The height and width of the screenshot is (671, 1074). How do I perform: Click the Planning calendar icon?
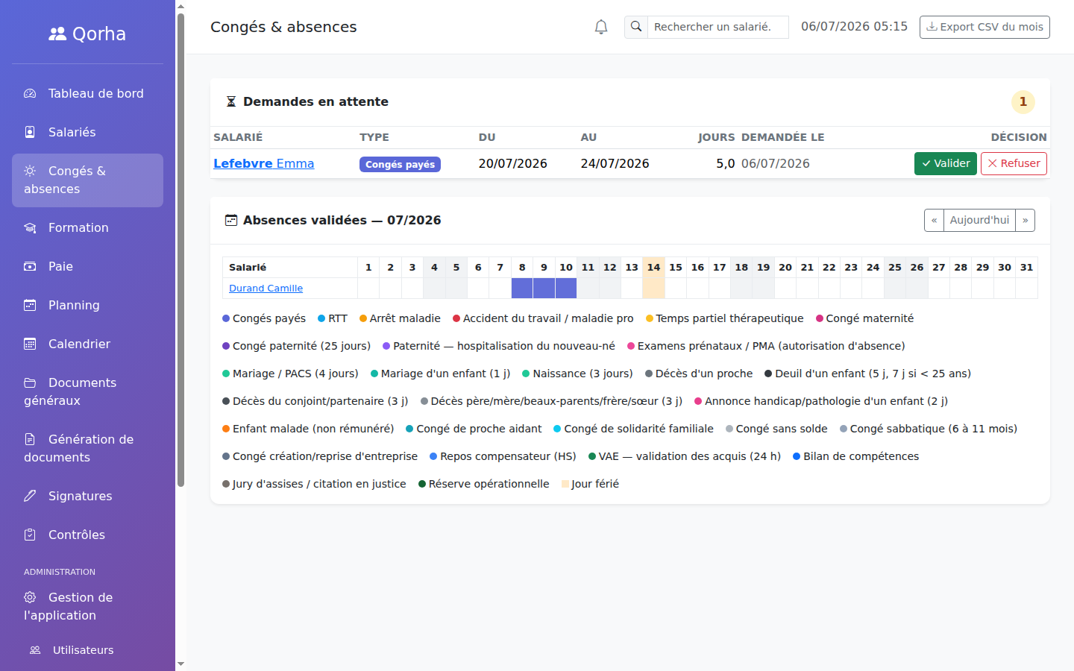(x=30, y=305)
